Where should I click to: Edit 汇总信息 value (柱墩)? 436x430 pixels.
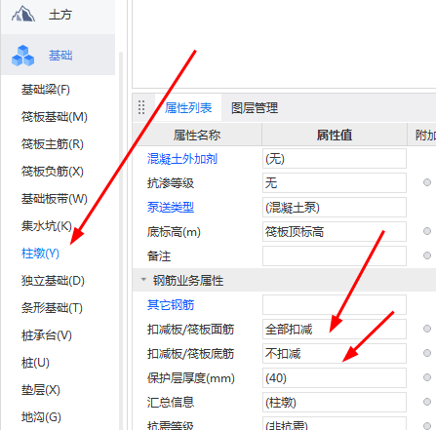coord(335,402)
